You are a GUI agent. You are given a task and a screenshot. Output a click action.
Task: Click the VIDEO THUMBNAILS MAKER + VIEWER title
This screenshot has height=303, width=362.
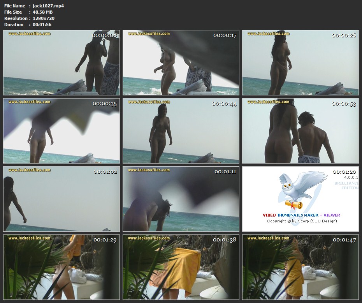coord(301,215)
